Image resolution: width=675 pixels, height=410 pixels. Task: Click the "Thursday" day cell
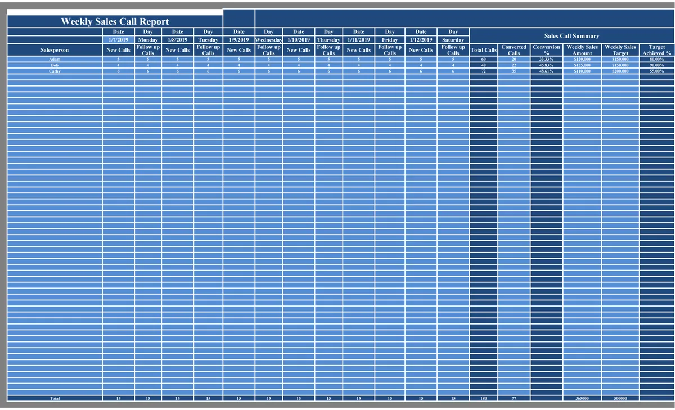(x=328, y=40)
